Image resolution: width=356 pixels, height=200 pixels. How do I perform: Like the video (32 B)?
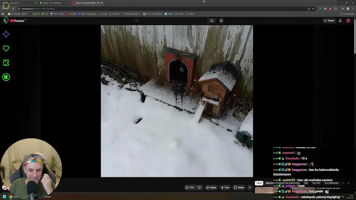point(189,187)
